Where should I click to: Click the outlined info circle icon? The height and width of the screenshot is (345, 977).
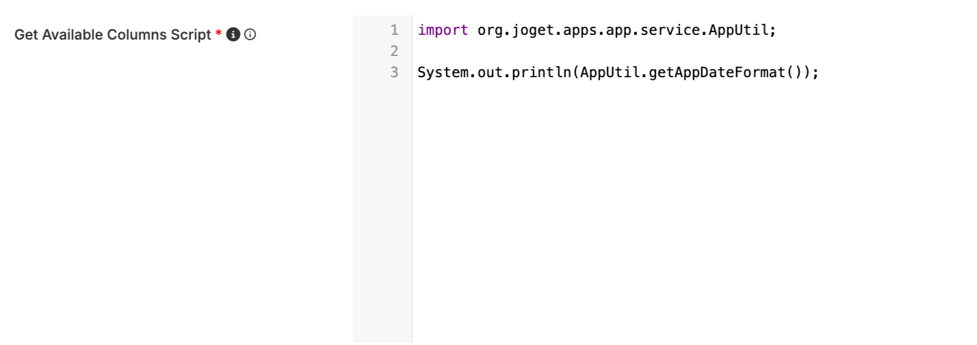coord(250,34)
